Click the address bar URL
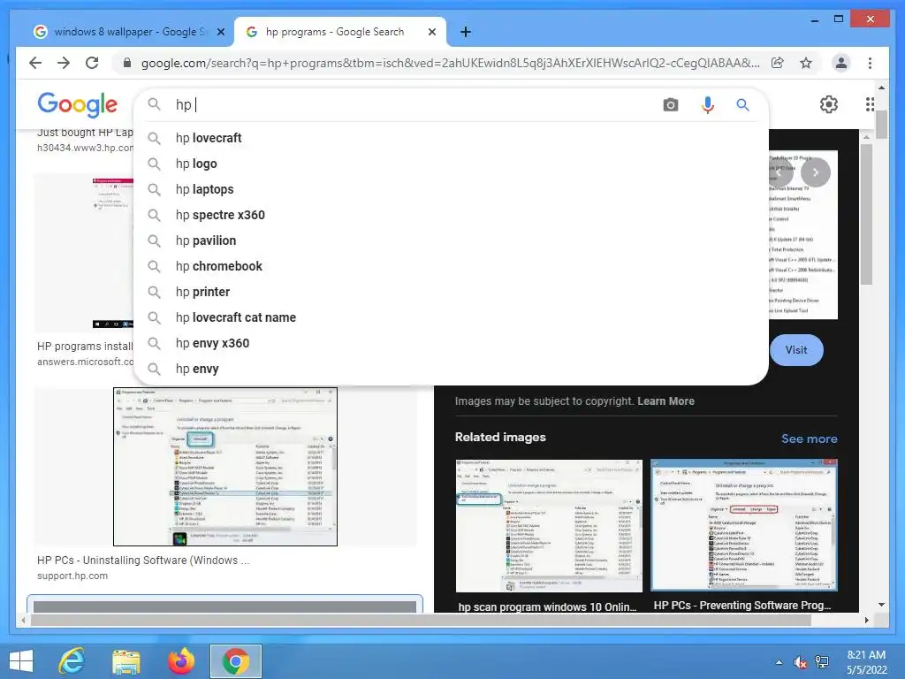The image size is (905, 679). click(450, 63)
